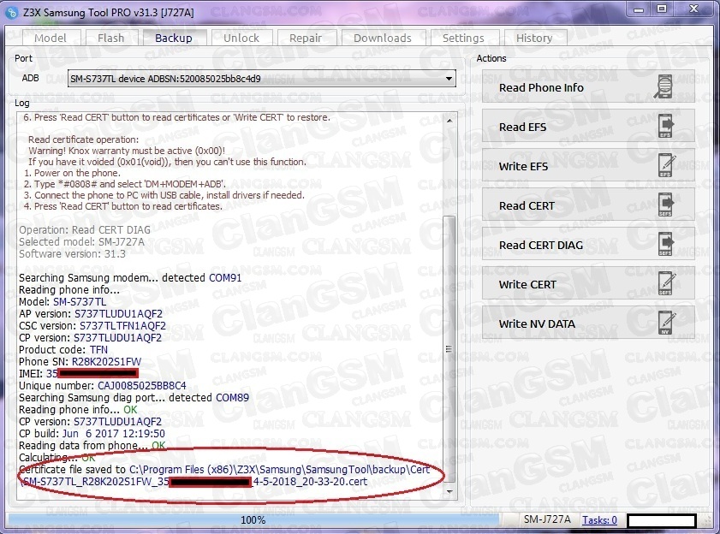Click the Read CERT DIAG phone icon
This screenshot has height=534, width=720.
[666, 244]
